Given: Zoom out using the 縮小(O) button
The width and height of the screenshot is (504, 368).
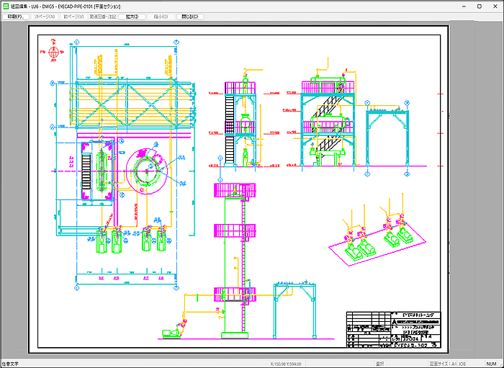Looking at the screenshot, I should pyautogui.click(x=159, y=16).
